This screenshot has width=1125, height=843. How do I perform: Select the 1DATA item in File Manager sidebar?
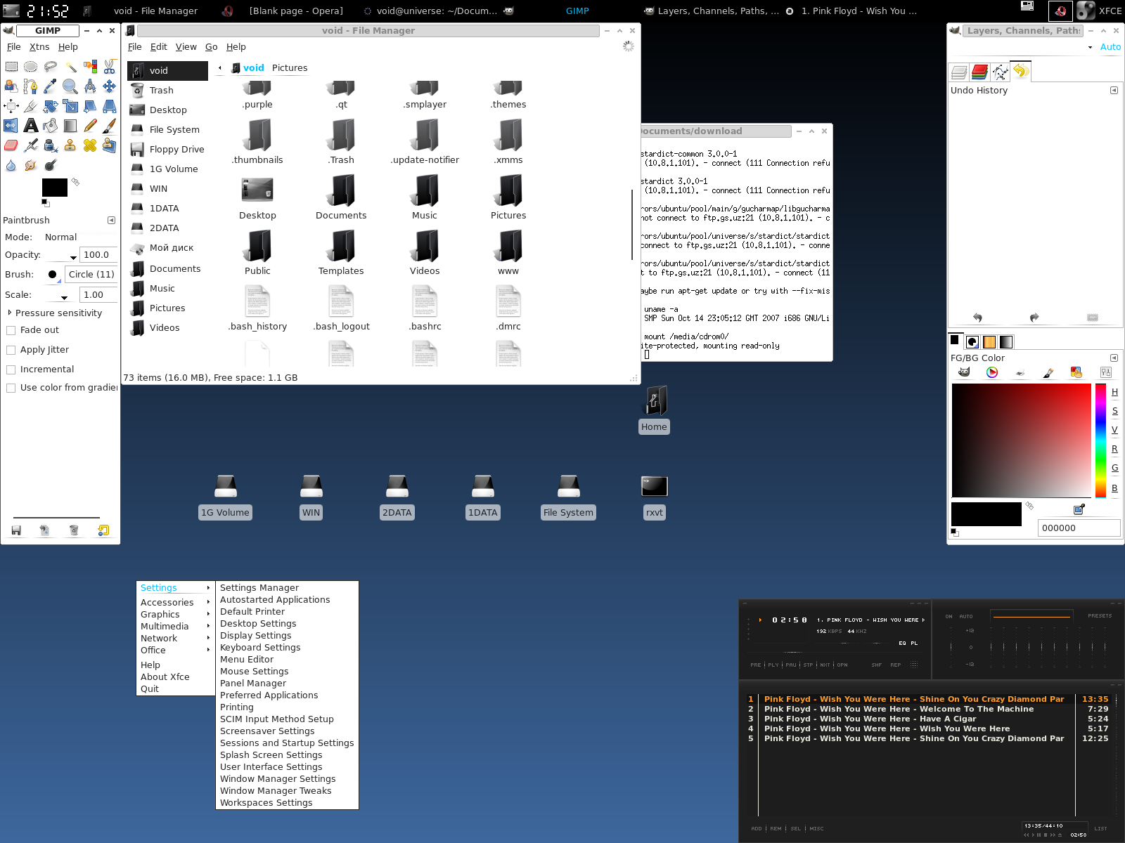pos(167,209)
